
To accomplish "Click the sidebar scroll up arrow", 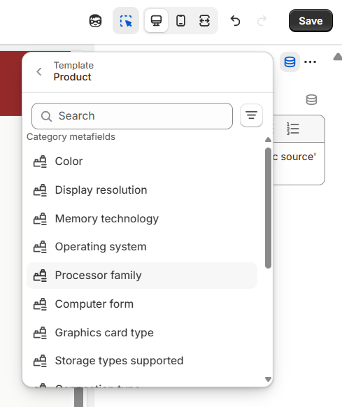I will tap(338, 57).
